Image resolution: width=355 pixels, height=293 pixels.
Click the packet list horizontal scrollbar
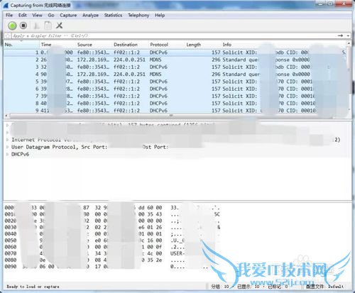[x=171, y=116]
